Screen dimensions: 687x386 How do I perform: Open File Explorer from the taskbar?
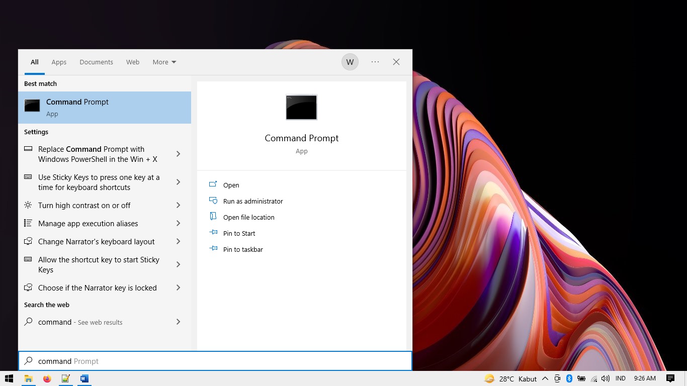pos(29,378)
